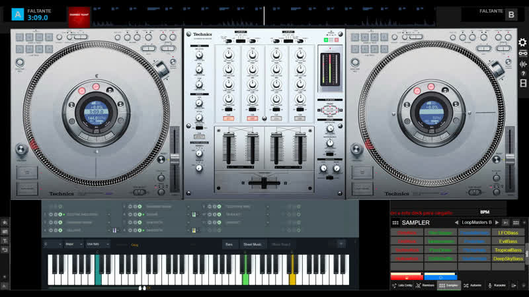
Task: Click right deck pitch slider handle
Action: point(510,159)
